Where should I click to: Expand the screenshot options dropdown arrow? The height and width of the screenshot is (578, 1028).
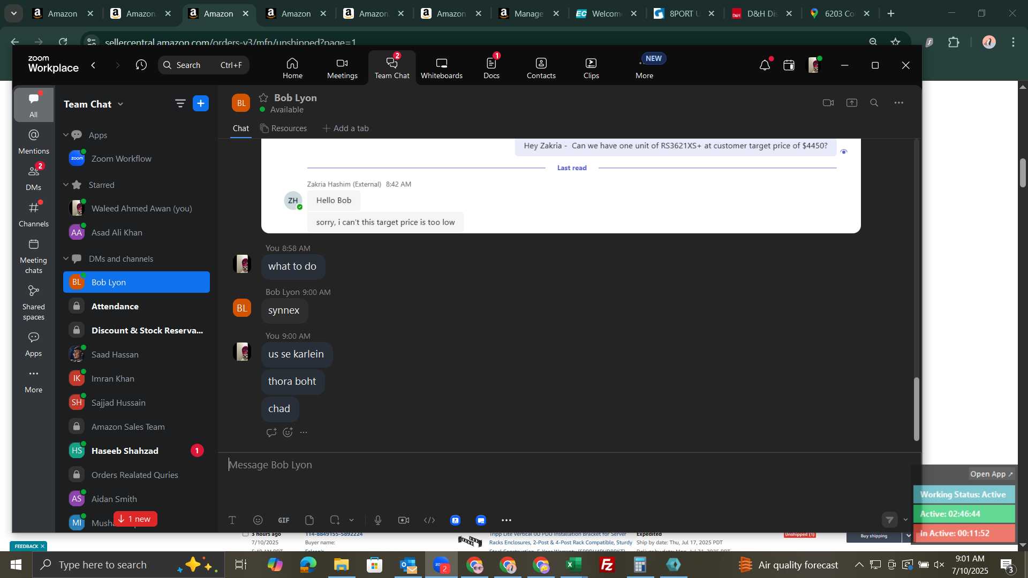coord(352,520)
